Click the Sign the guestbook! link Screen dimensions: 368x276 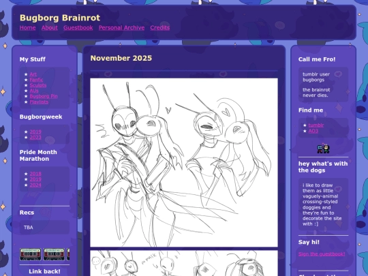click(322, 254)
